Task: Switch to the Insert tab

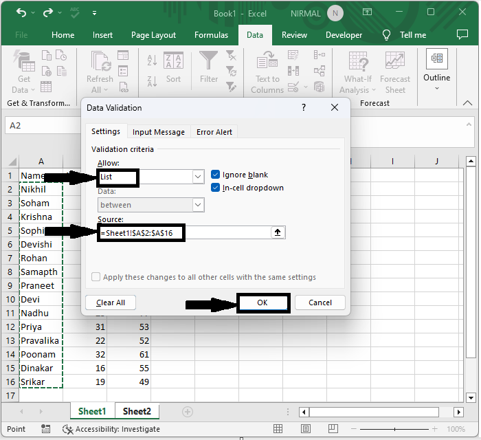Action: (102, 35)
